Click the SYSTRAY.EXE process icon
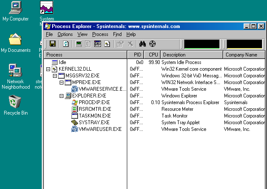Viewport: 267px width, 189px height. [75, 123]
